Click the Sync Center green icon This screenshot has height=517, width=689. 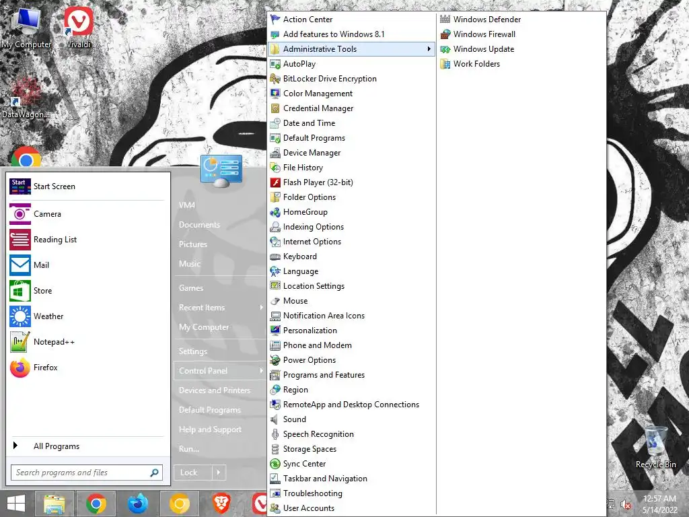tap(275, 464)
